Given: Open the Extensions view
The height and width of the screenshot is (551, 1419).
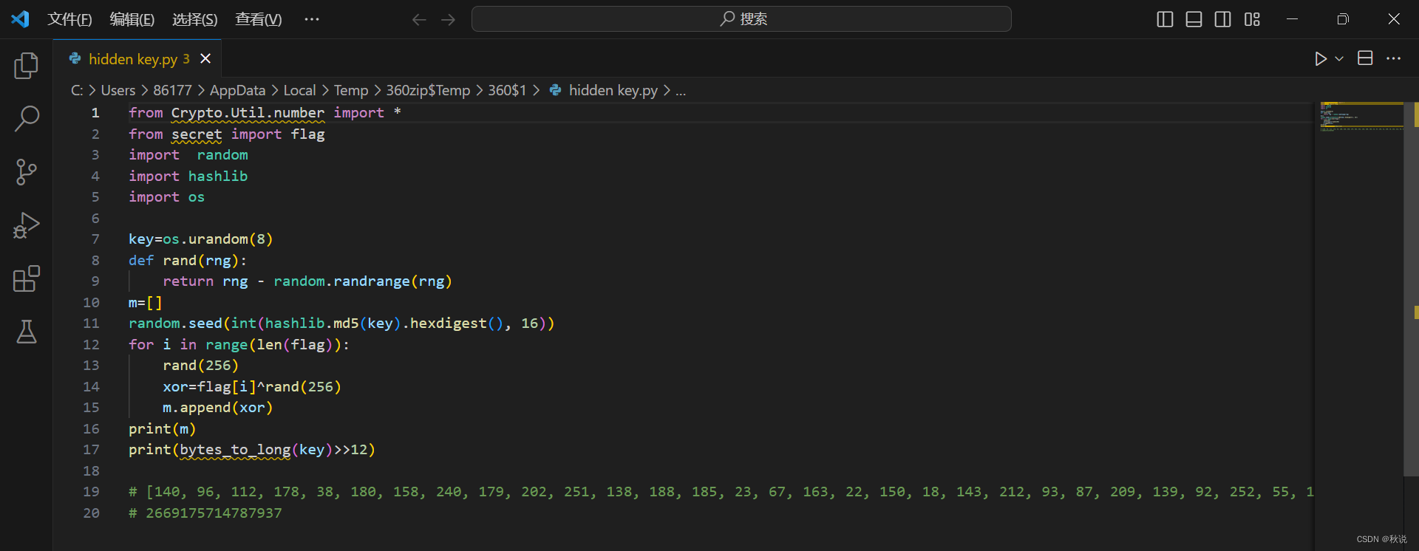Looking at the screenshot, I should pyautogui.click(x=27, y=278).
